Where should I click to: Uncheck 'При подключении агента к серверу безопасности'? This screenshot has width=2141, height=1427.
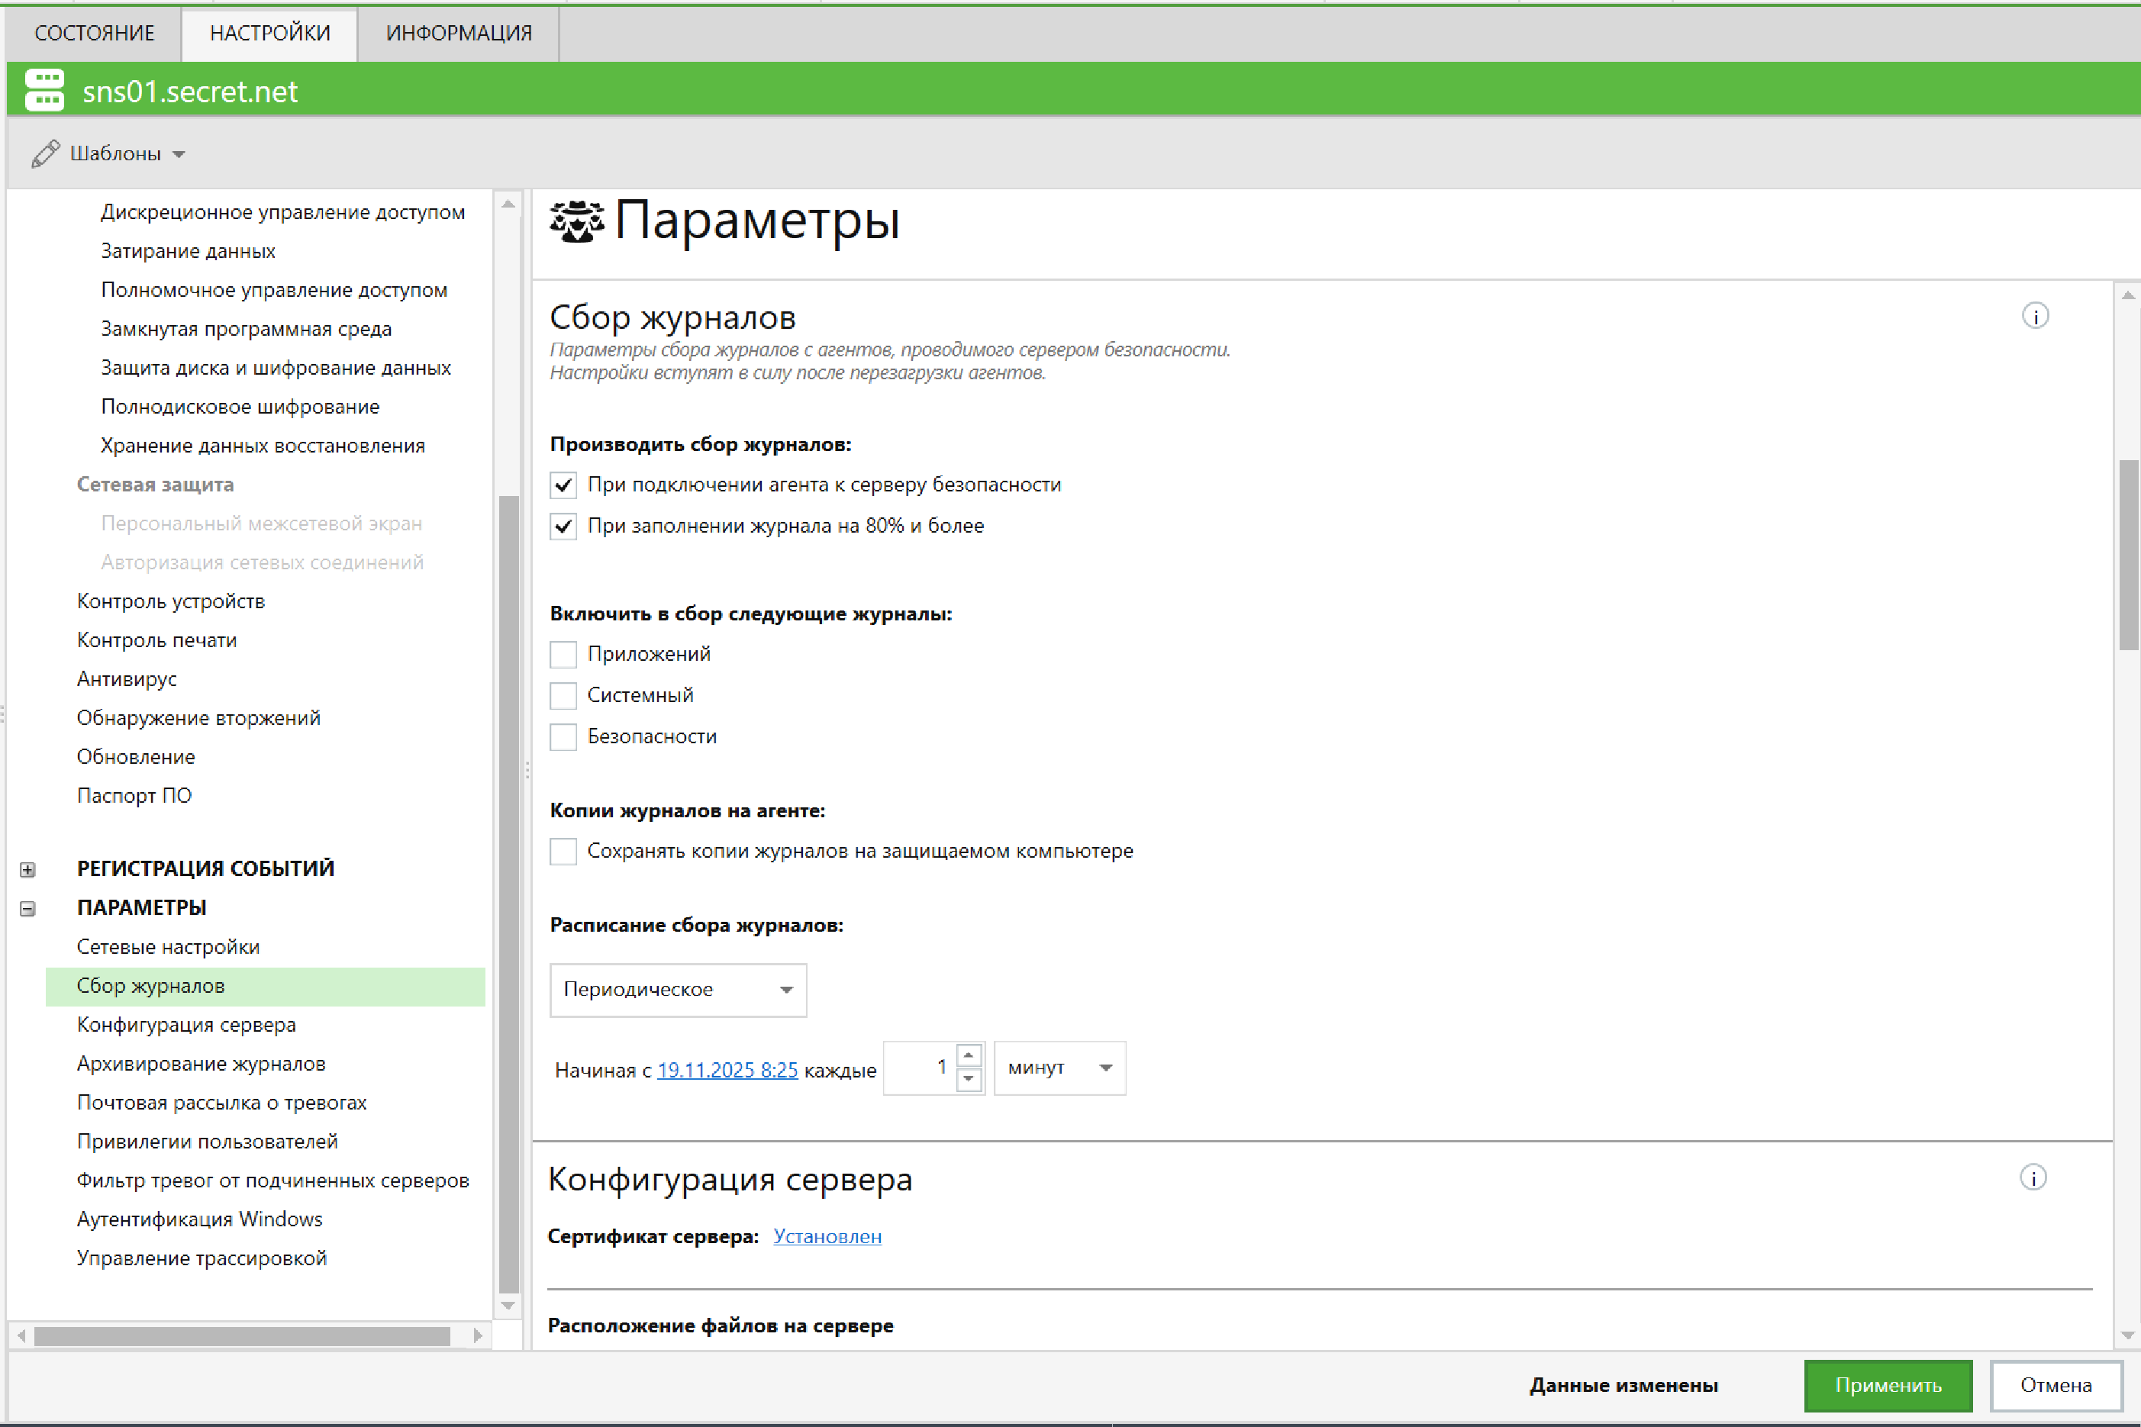pos(563,485)
